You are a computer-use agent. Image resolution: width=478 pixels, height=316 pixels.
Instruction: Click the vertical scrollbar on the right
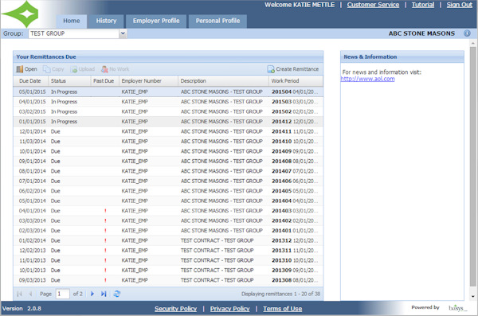click(x=472, y=166)
